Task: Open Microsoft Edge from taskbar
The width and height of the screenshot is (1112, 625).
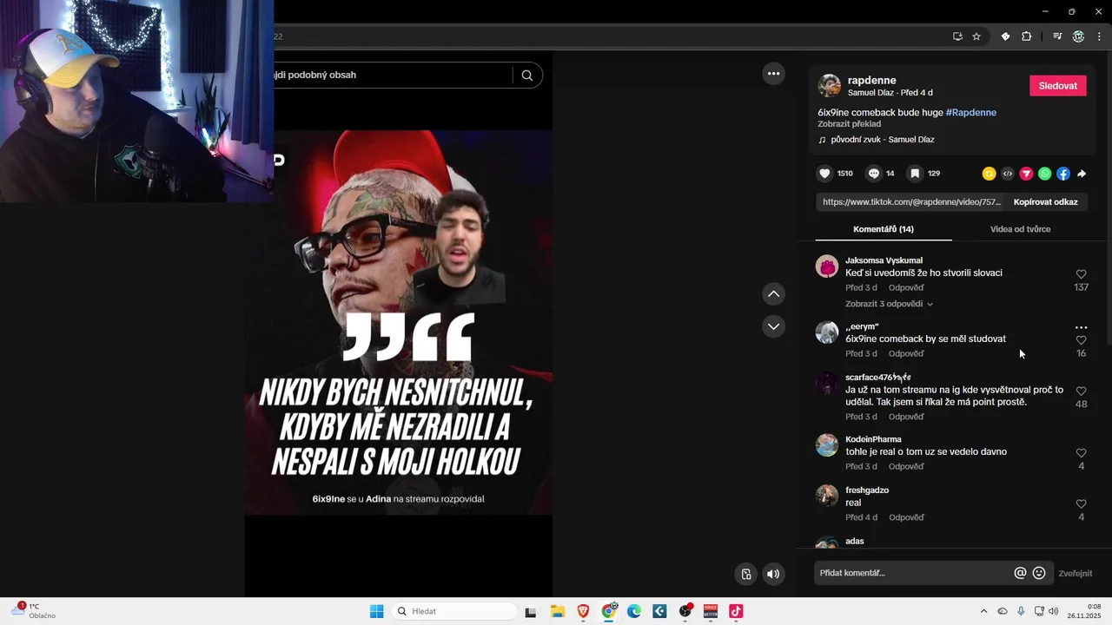Action: pos(634,611)
